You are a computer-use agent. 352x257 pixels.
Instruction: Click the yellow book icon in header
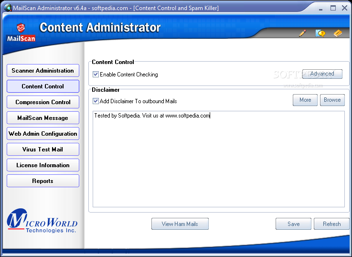coord(338,33)
